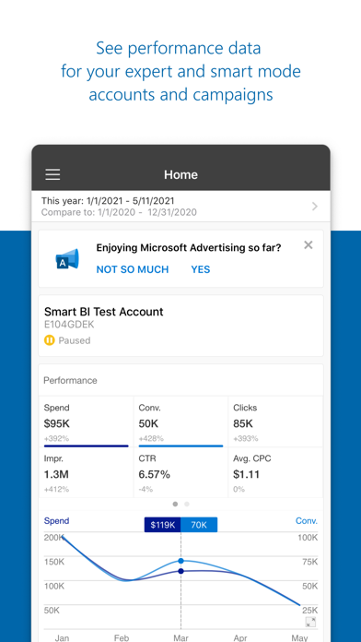Open the hamburger menu
This screenshot has height=642, width=361.
[x=52, y=174]
